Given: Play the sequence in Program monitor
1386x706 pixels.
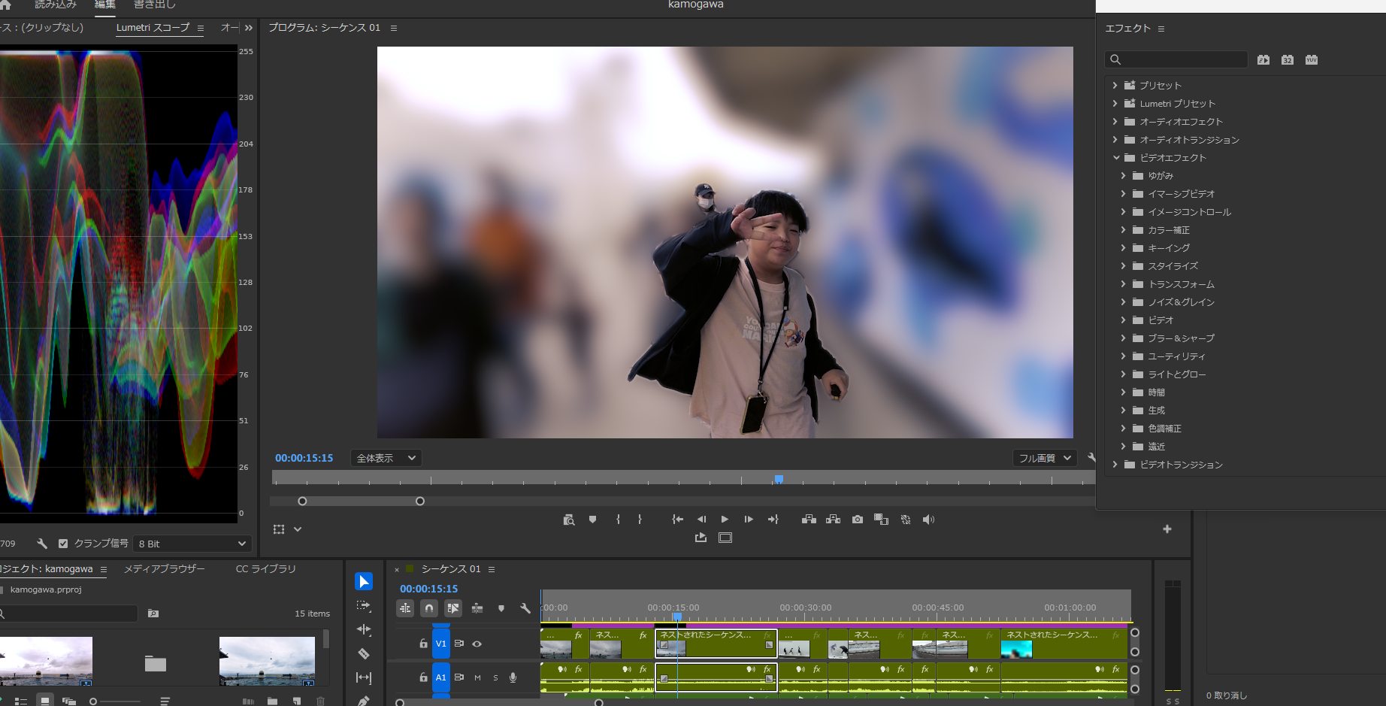Looking at the screenshot, I should point(725,520).
